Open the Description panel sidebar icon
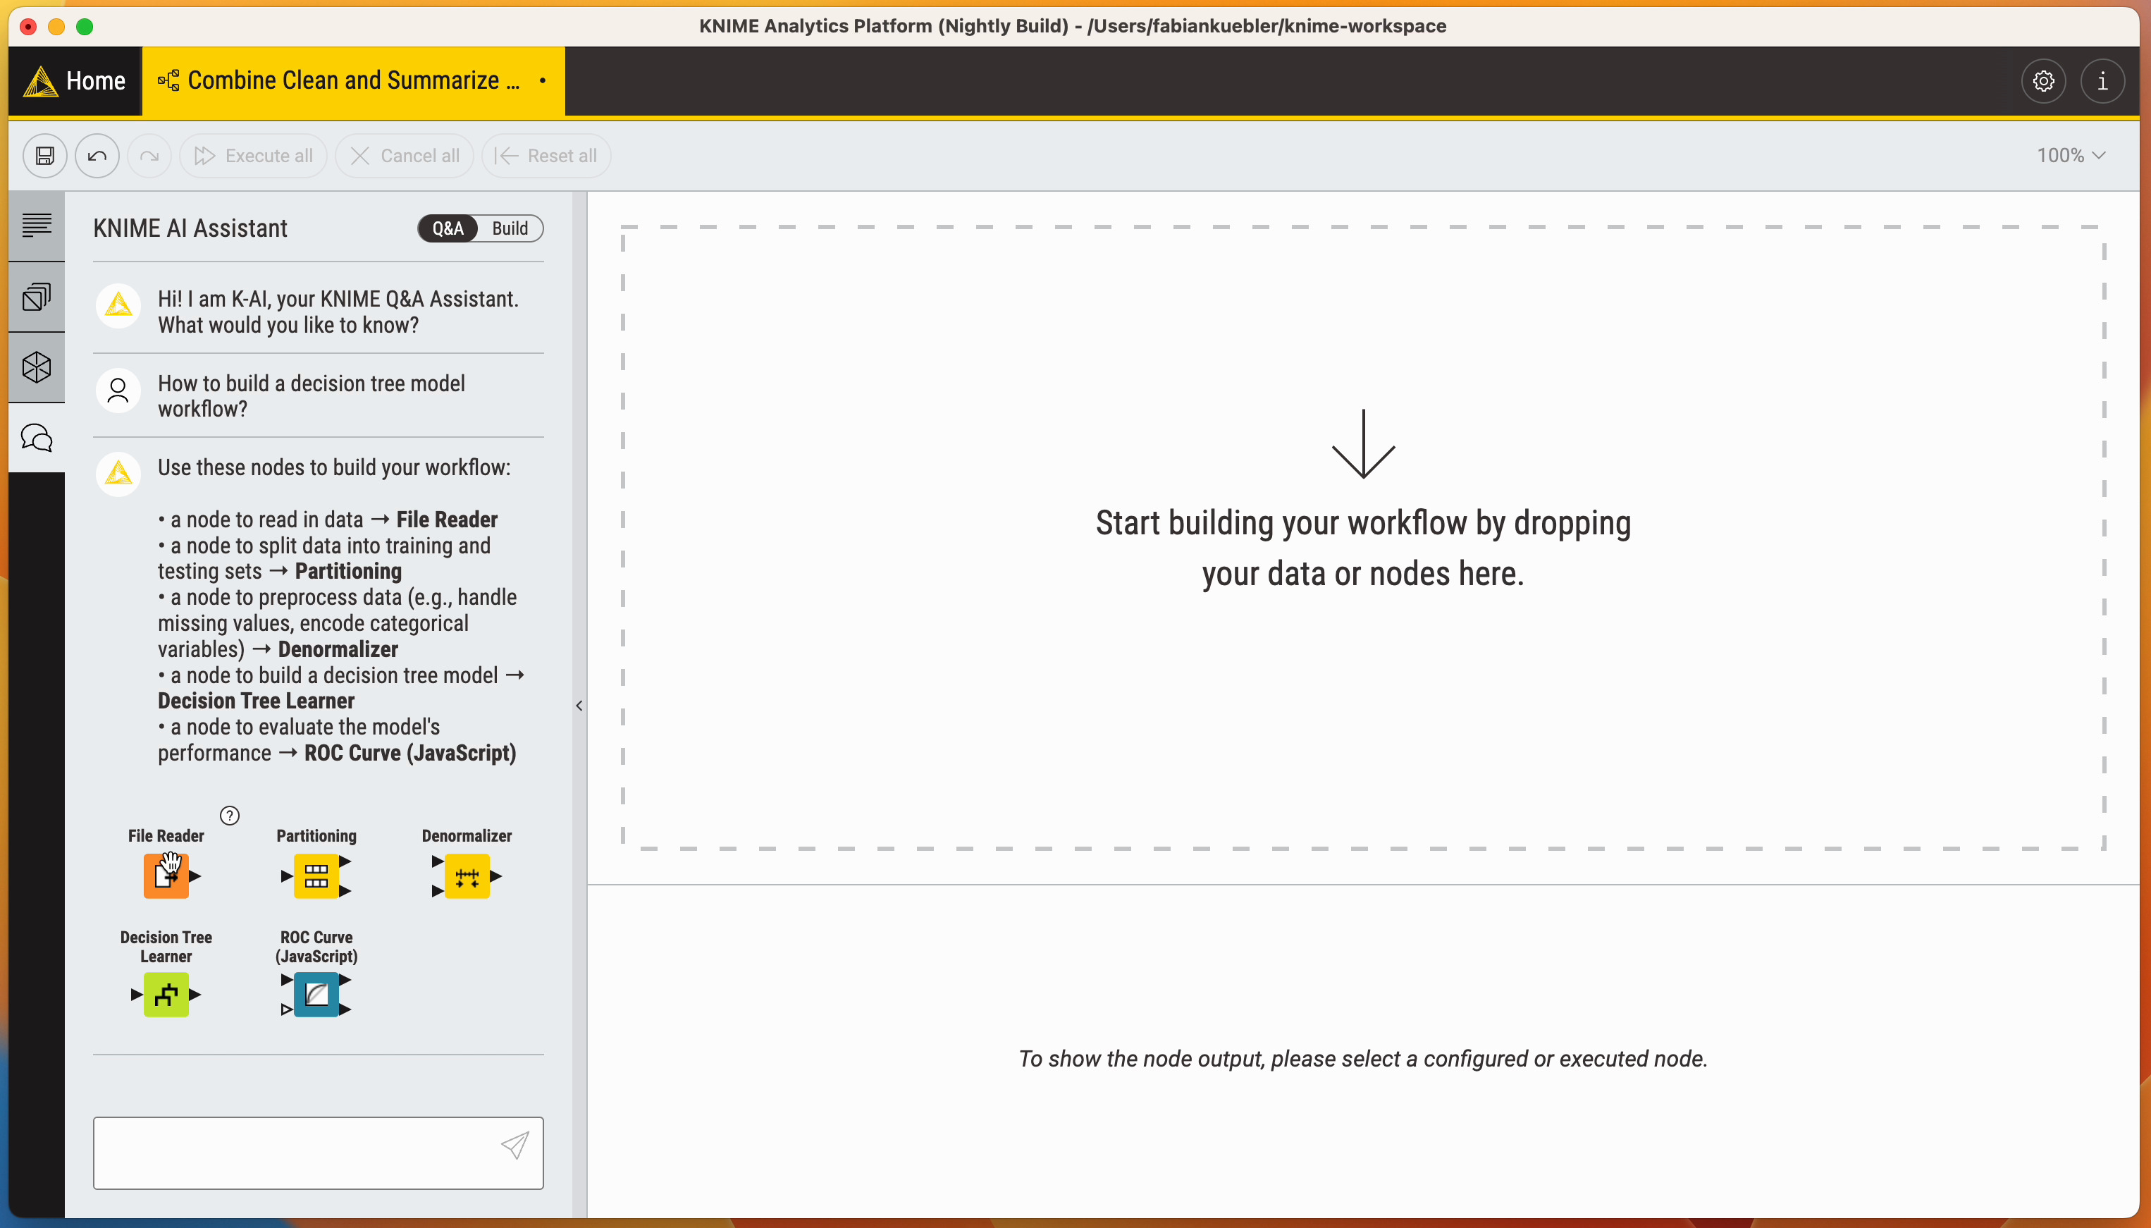The width and height of the screenshot is (2151, 1228). pyautogui.click(x=36, y=225)
